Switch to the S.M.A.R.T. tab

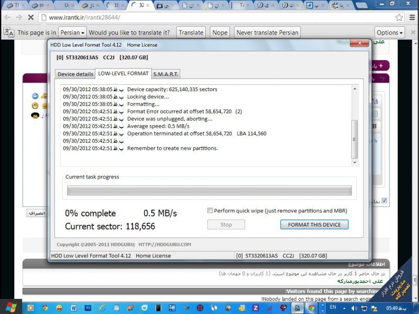[166, 74]
